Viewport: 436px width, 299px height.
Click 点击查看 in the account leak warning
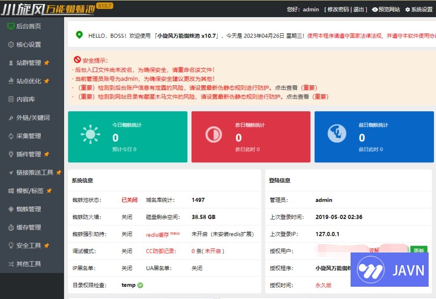click(x=286, y=88)
